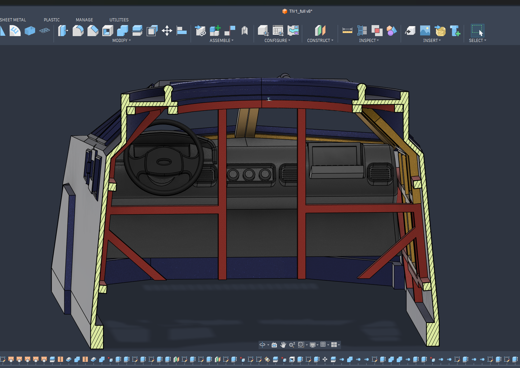Open the CONSTRUCT dropdown menu
Viewport: 520px width, 368px height.
(x=320, y=41)
